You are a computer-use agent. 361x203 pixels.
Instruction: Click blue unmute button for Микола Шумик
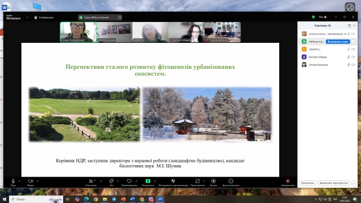[338, 42]
